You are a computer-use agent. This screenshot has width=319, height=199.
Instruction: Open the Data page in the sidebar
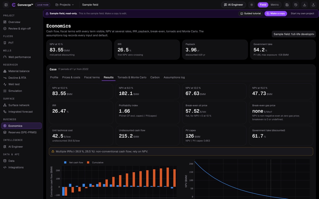(x=22, y=161)
